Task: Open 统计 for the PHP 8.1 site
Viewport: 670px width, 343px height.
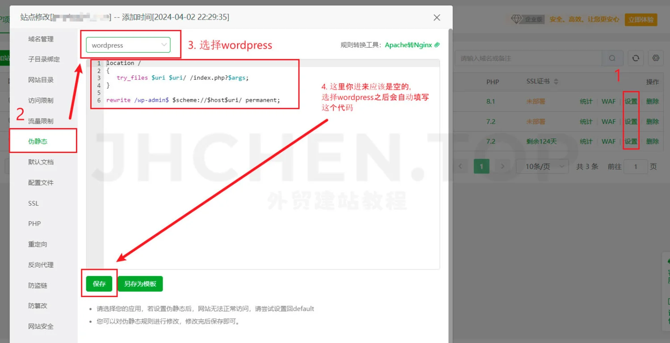Action: click(x=586, y=101)
